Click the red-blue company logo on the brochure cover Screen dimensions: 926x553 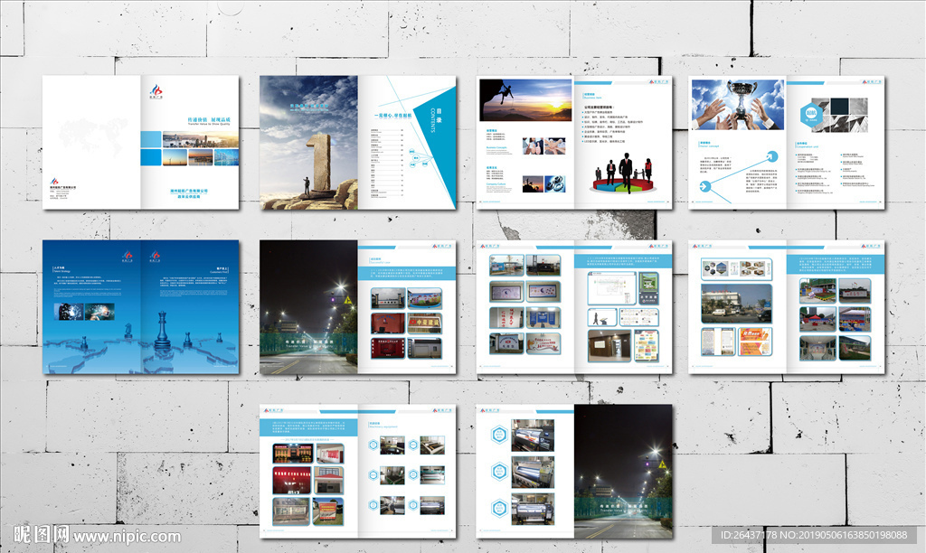[156, 91]
